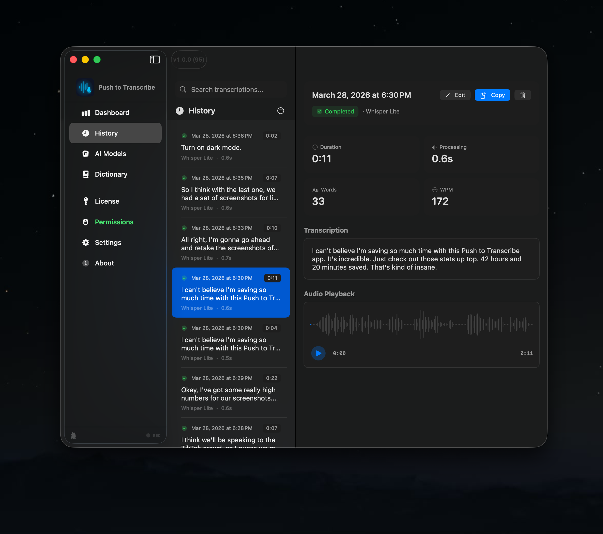Expand the Whisper Lite model label
Image resolution: width=603 pixels, height=534 pixels.
[x=382, y=111]
